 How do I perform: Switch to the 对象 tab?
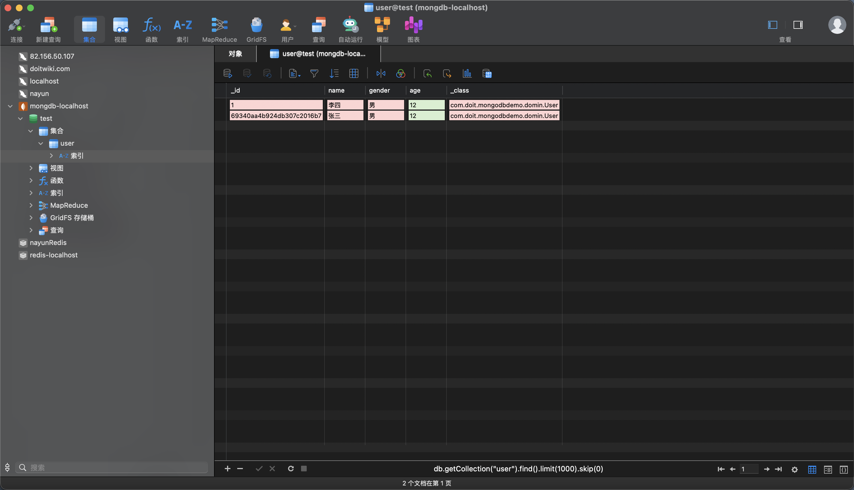click(235, 54)
